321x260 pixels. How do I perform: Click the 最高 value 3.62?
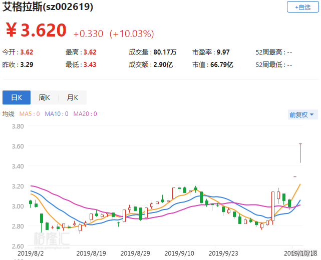pyautogui.click(x=90, y=52)
